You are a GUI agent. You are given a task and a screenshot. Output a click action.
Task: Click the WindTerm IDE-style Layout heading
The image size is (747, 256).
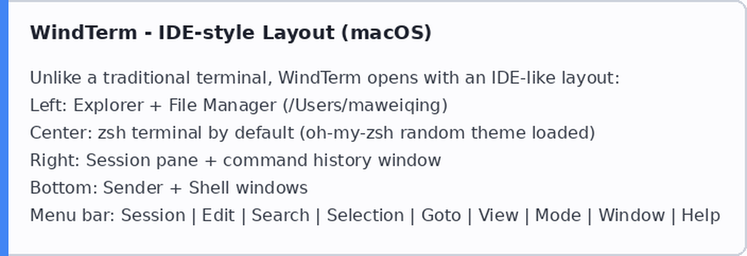231,33
